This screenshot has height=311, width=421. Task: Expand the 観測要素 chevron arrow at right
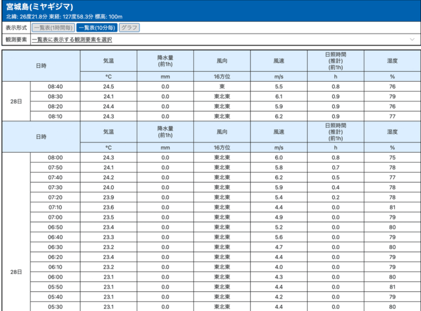412,40
